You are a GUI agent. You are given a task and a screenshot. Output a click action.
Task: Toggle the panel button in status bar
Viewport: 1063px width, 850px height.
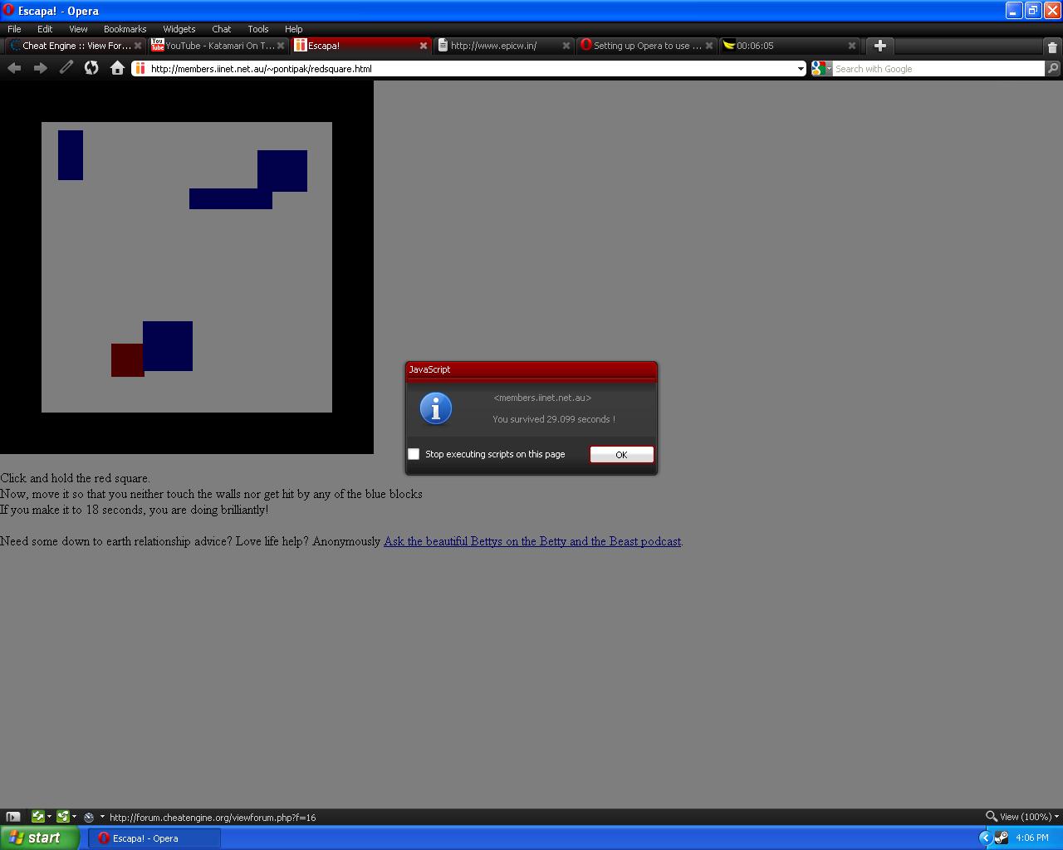point(13,817)
